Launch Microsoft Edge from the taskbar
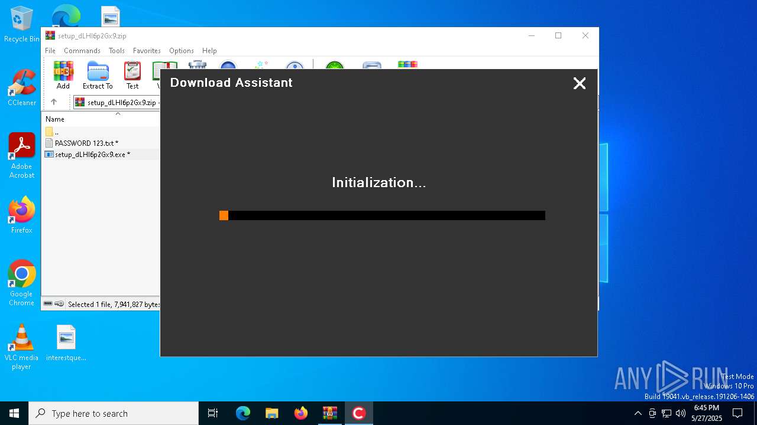Image resolution: width=757 pixels, height=425 pixels. coord(243,413)
